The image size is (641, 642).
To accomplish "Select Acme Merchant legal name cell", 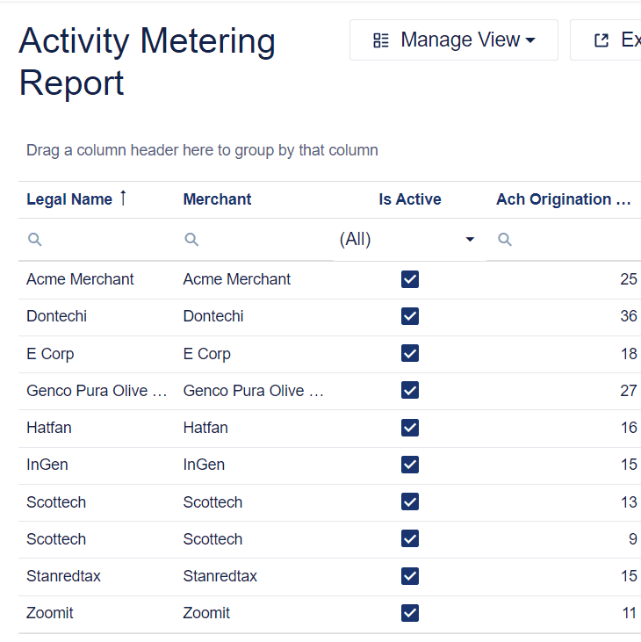I will point(80,279).
